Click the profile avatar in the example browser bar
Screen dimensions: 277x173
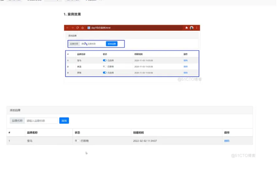coord(191,28)
